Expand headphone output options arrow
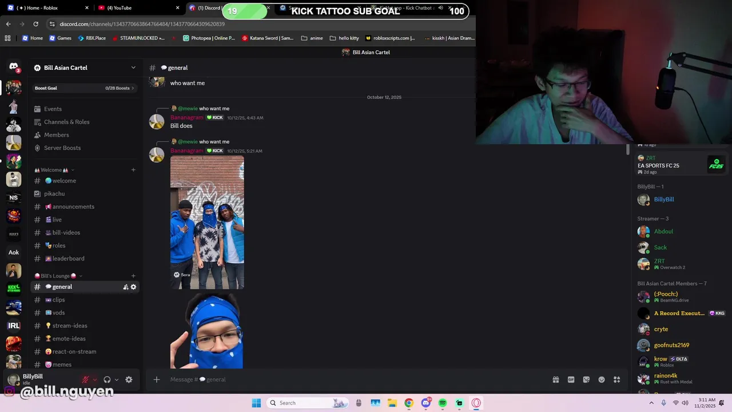732x412 pixels. (x=117, y=379)
